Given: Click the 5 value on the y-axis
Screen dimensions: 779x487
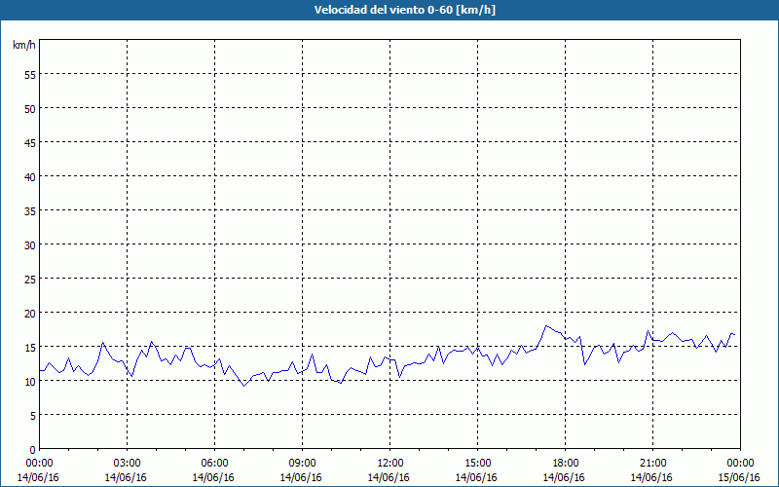Looking at the screenshot, I should pyautogui.click(x=33, y=416).
